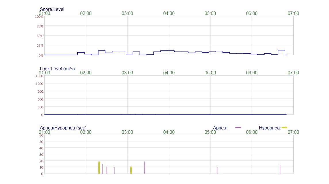Click 04:00 on the Snore Level time axis
The width and height of the screenshot is (329, 184).
pyautogui.click(x=169, y=13)
